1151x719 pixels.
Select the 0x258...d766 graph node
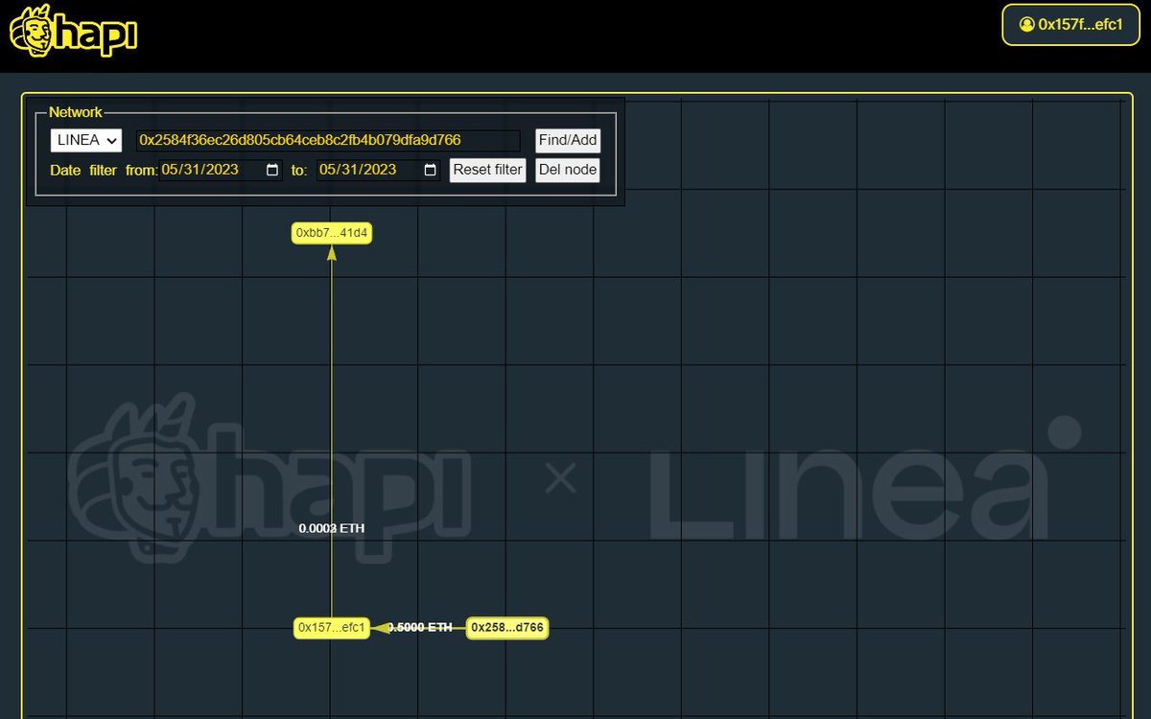tap(507, 628)
